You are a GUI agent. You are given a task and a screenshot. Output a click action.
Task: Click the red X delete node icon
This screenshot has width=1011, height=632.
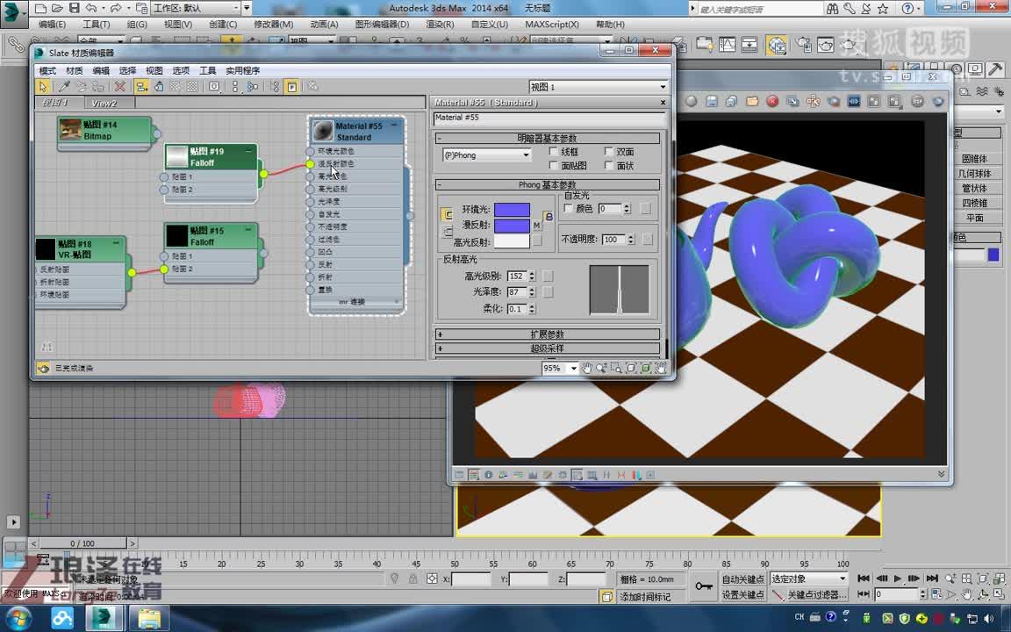118,86
